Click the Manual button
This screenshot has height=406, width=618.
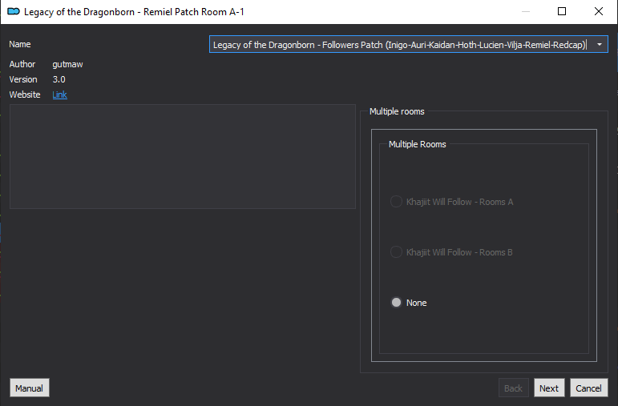coord(29,388)
